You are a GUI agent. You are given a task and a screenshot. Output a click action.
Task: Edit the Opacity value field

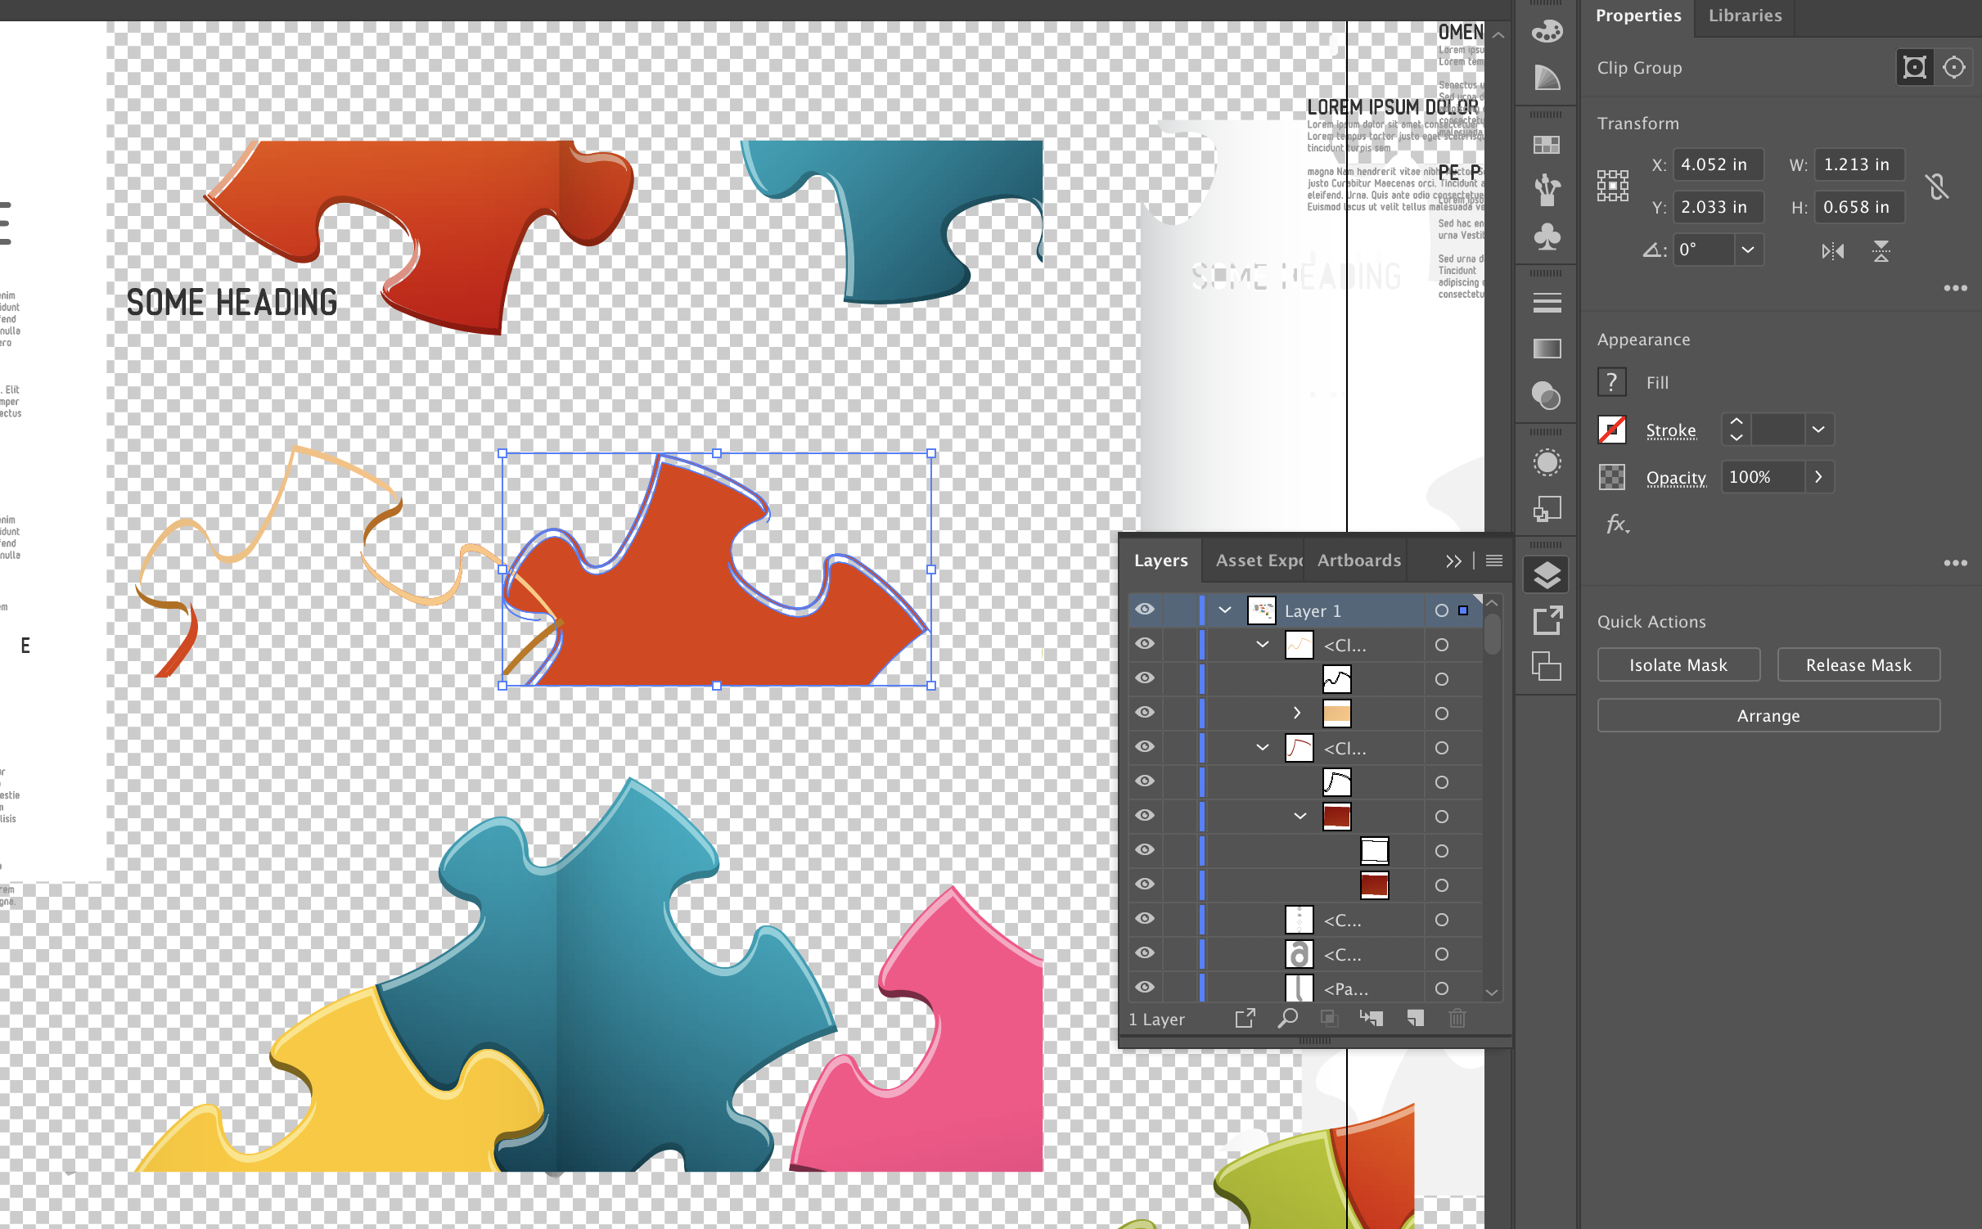1759,477
